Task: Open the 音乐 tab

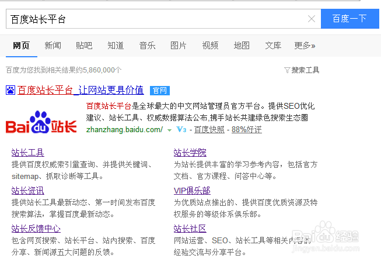Action: [147, 46]
